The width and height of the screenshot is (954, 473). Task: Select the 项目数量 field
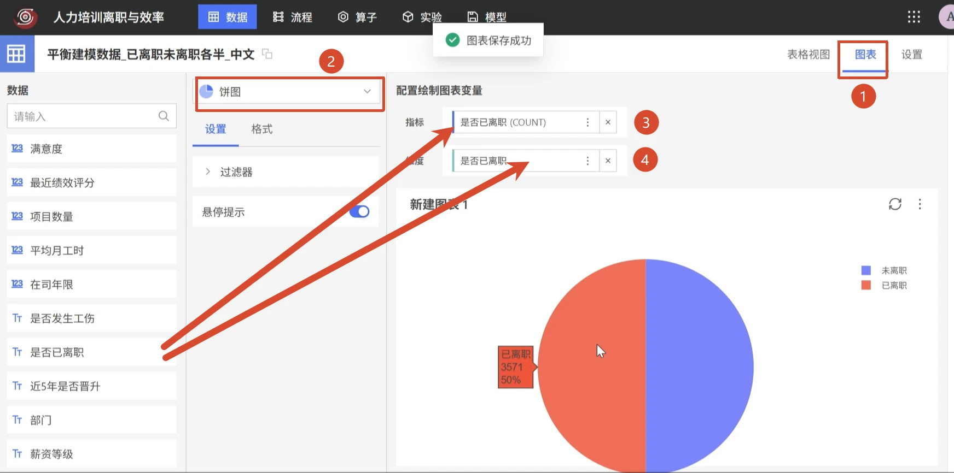(91, 216)
